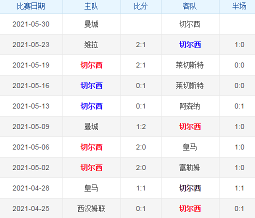
Task: Select date cell 2021-05-23
Action: [x=31, y=44]
